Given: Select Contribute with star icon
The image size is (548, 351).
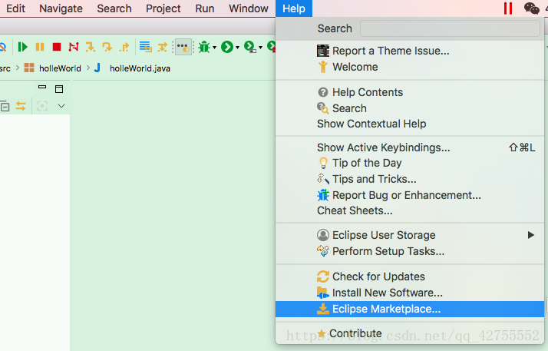Looking at the screenshot, I should (x=410, y=333).
